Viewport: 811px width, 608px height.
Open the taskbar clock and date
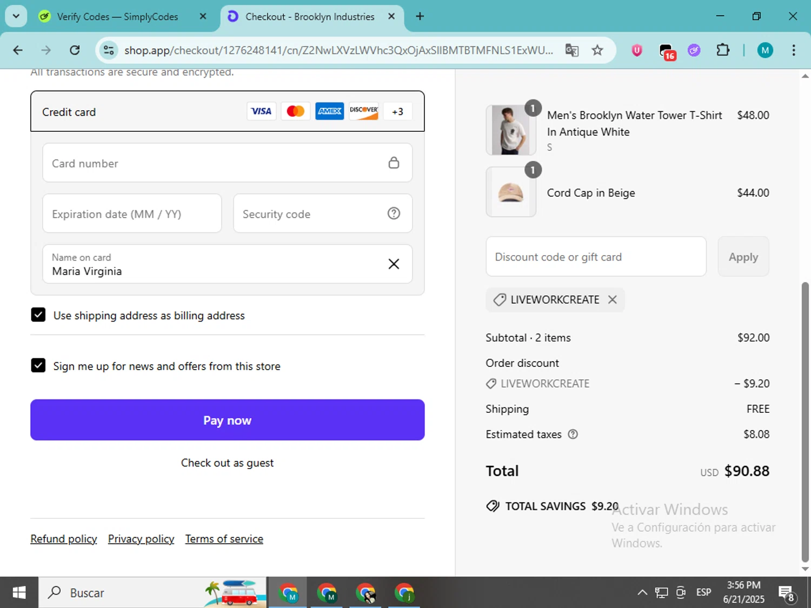click(x=744, y=592)
